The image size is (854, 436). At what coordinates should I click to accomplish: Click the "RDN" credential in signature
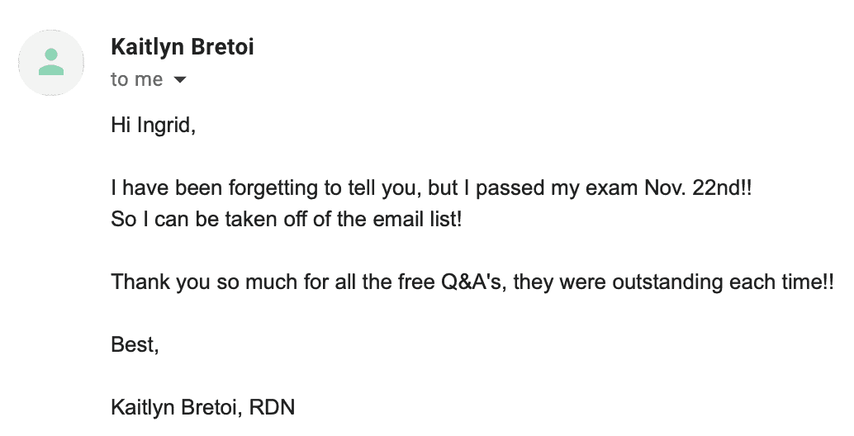[x=273, y=407]
